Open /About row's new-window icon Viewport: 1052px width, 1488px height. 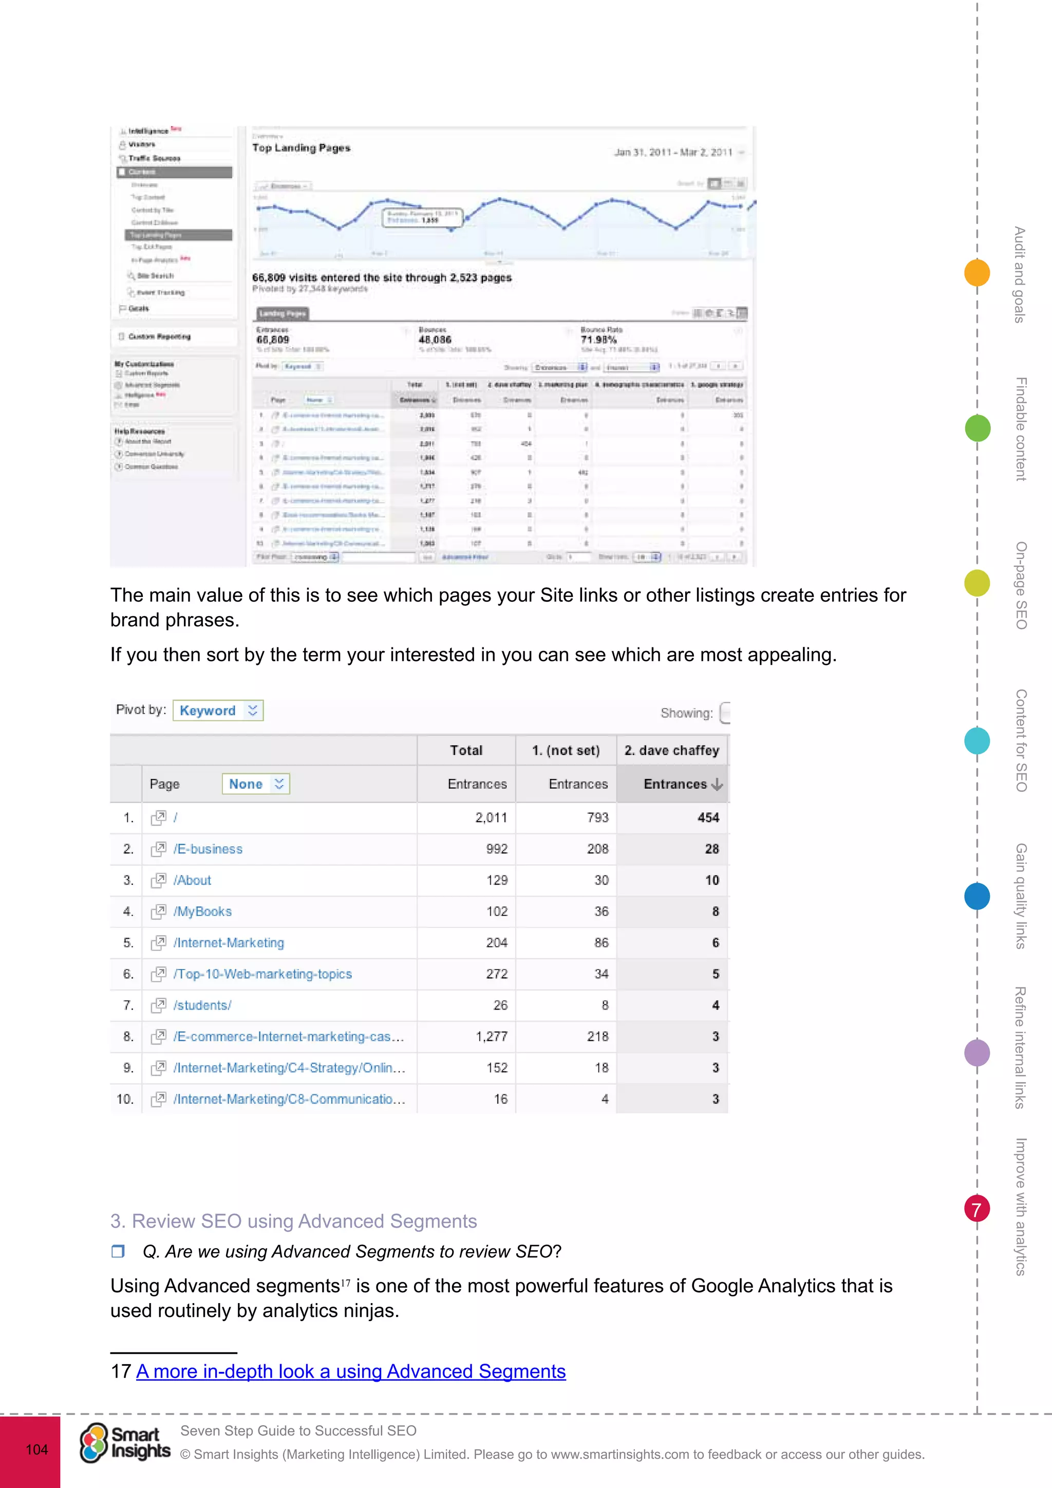tap(158, 880)
